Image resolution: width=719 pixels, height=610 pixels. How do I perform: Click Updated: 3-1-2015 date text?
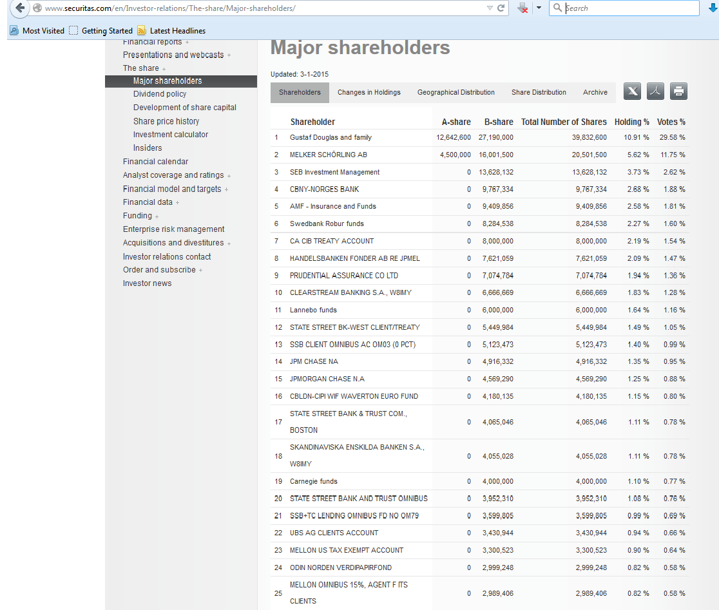tap(300, 74)
